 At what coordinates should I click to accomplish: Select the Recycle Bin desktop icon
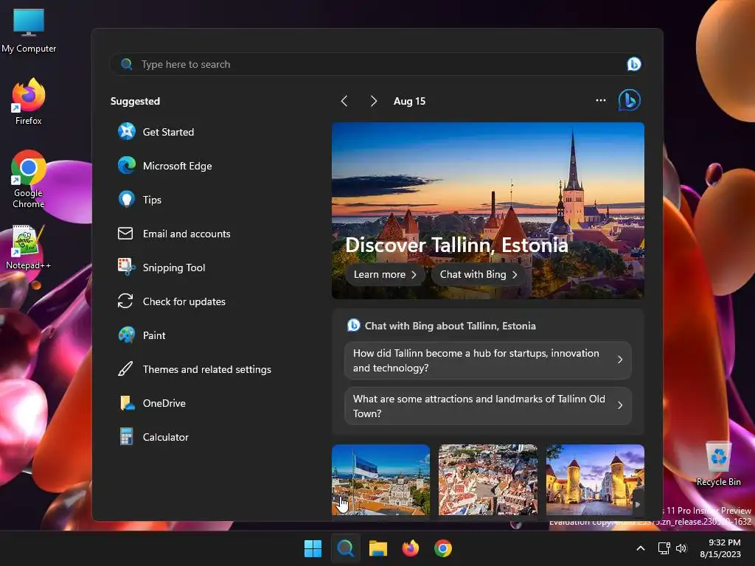coord(718,464)
